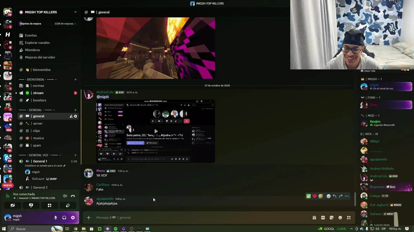Open Miembros list page
This screenshot has height=232, width=414.
48,50
